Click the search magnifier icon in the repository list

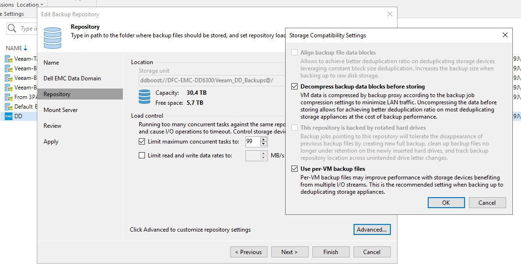tap(11, 28)
